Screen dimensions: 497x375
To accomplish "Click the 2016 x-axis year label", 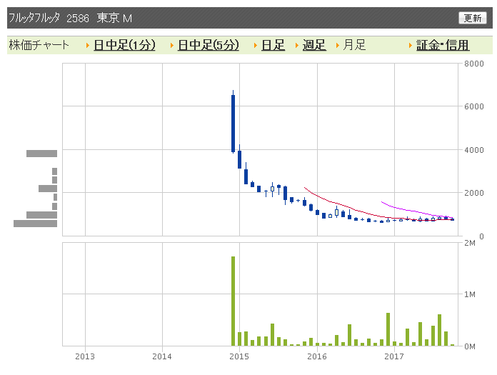I will pos(317,356).
